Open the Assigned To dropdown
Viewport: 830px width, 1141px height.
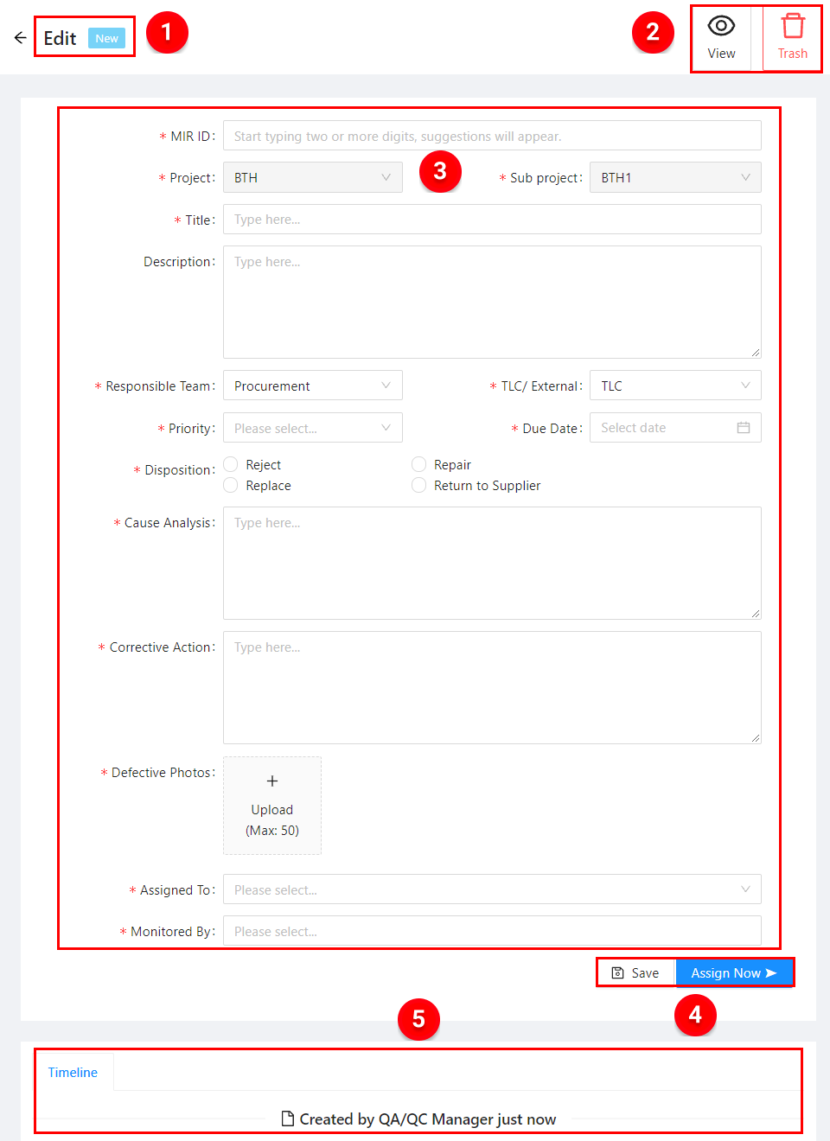pos(491,889)
